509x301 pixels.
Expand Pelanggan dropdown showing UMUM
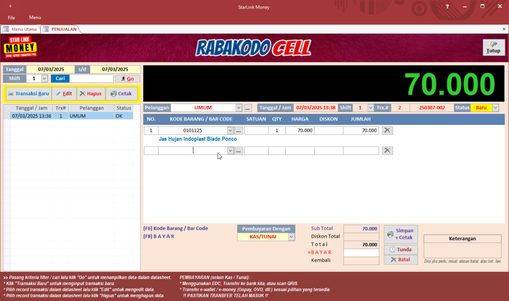pyautogui.click(x=239, y=107)
